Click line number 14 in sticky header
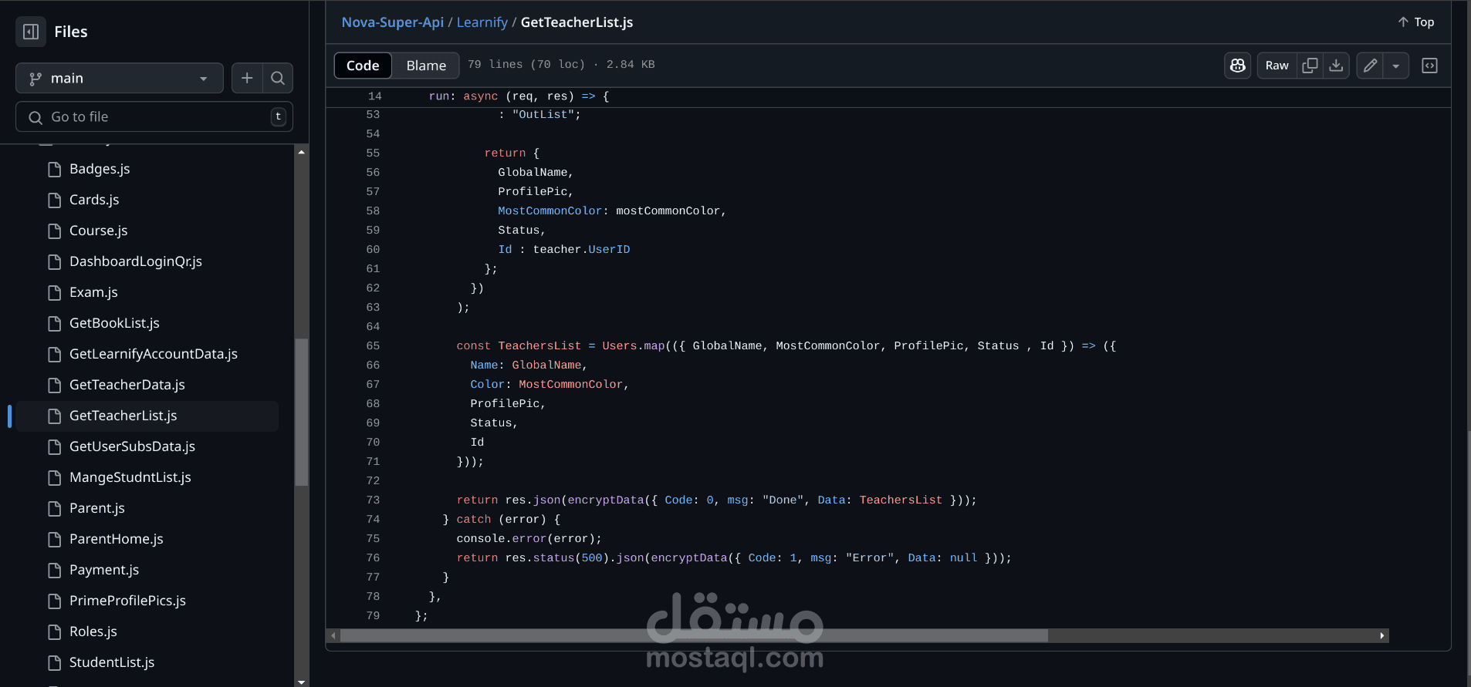This screenshot has width=1471, height=687. coord(374,96)
